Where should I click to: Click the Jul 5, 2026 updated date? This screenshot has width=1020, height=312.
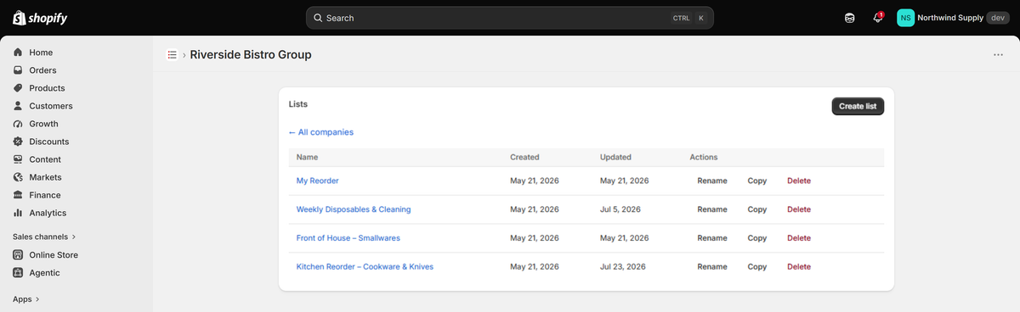[x=620, y=209]
